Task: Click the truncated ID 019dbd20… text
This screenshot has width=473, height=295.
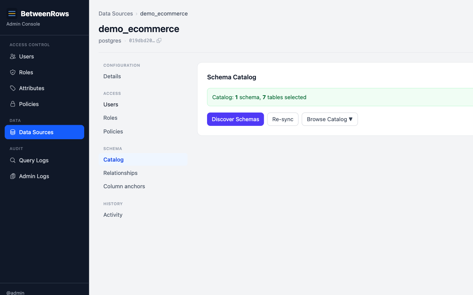Action: (x=142, y=41)
